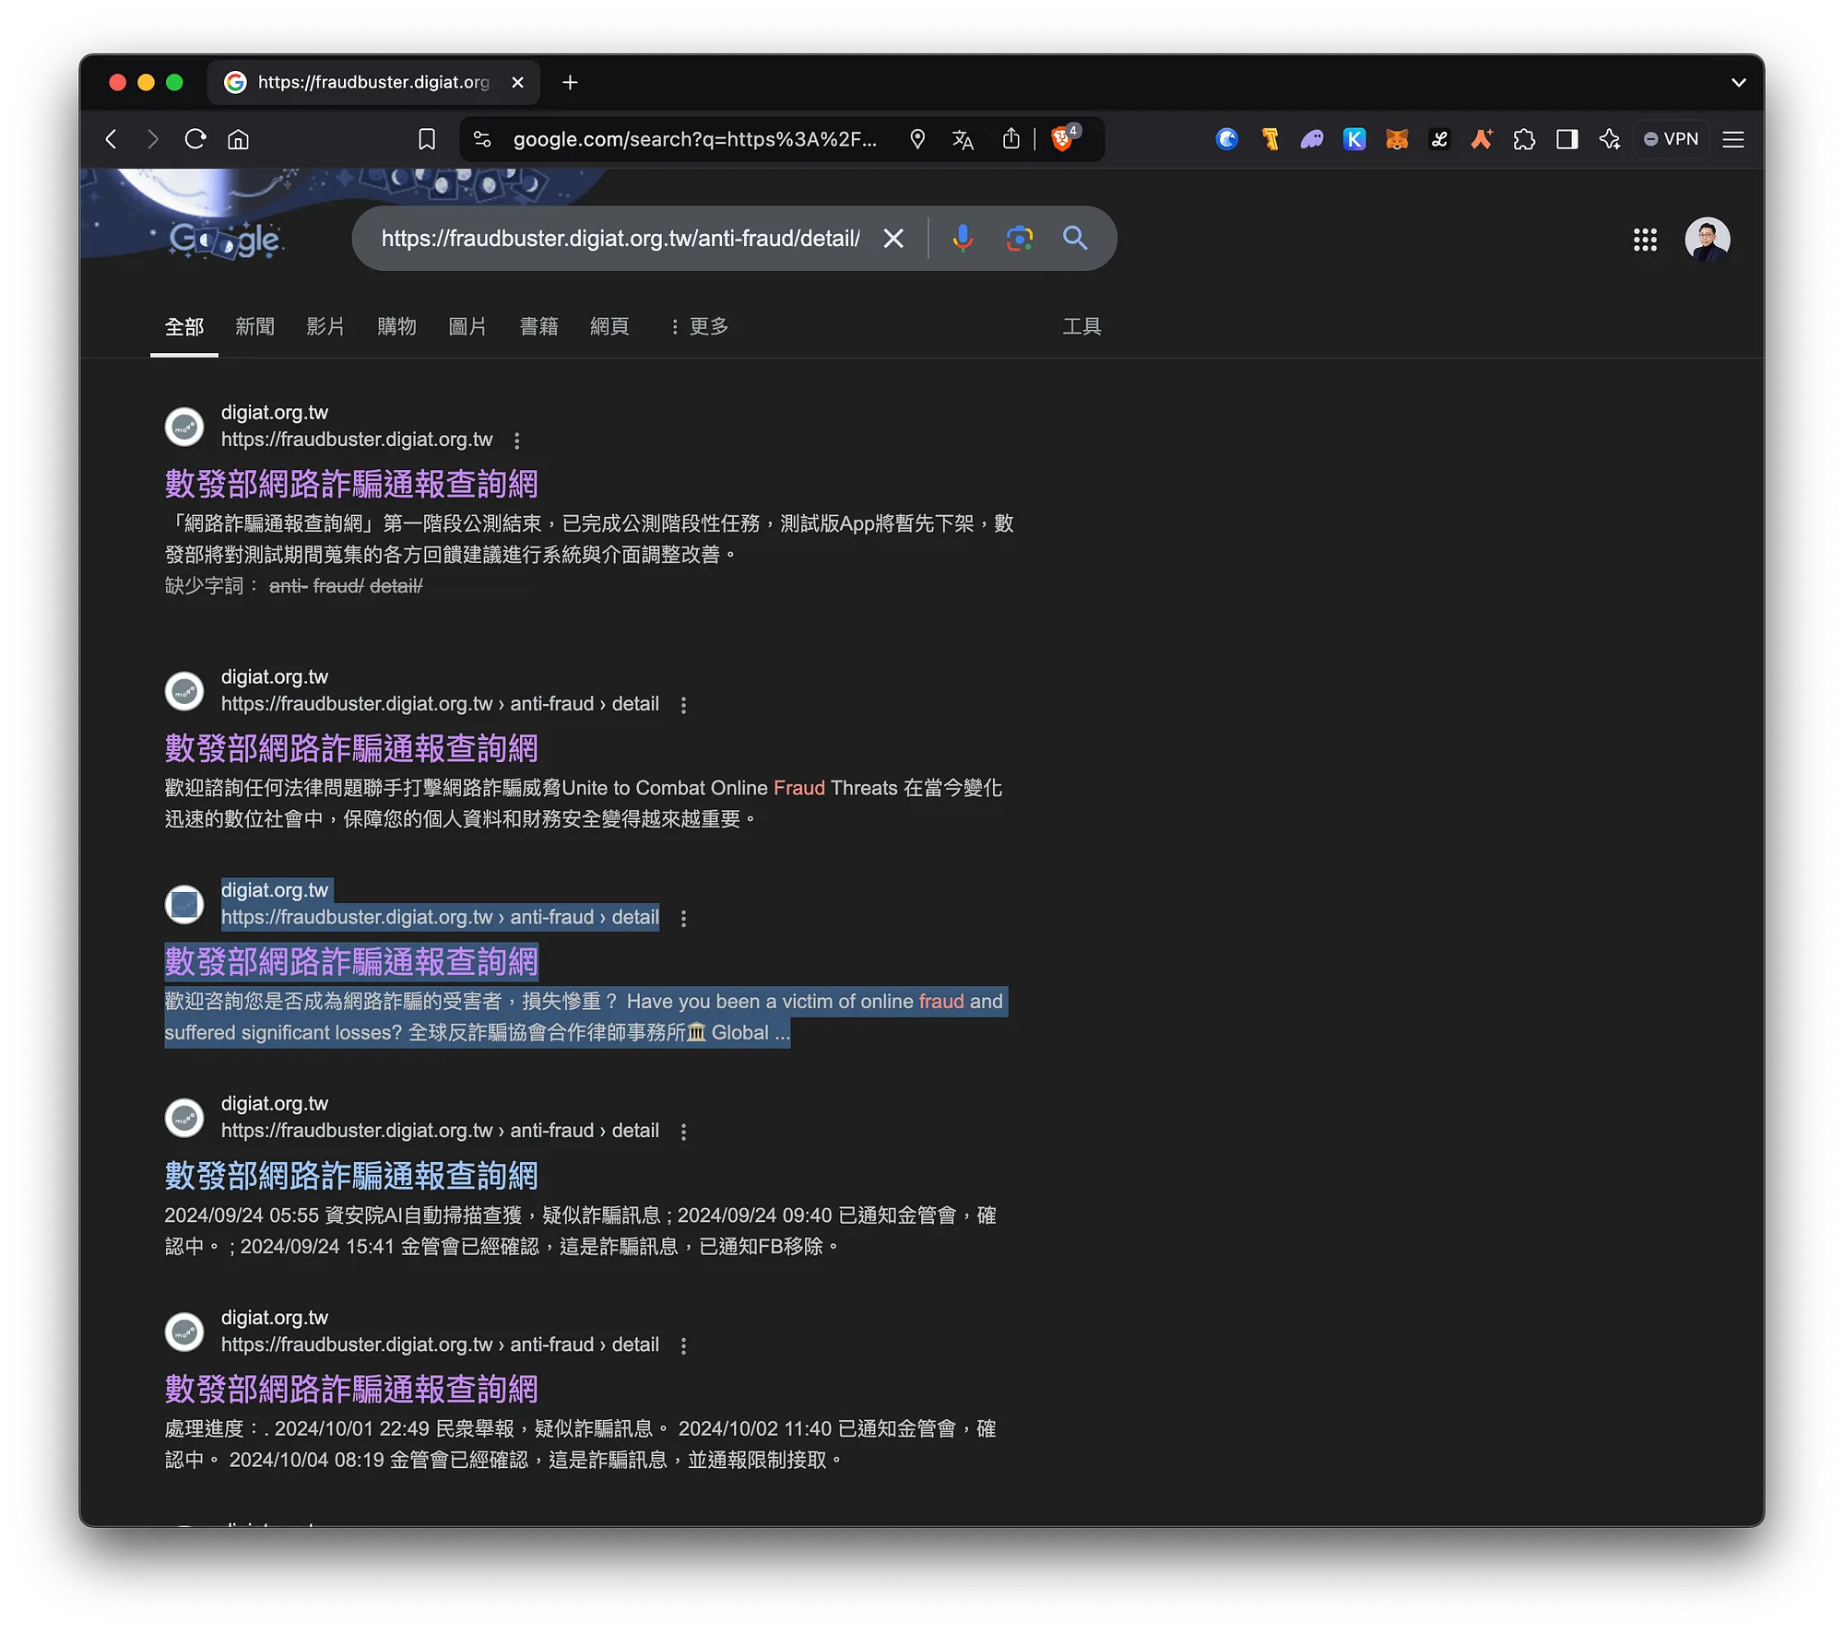This screenshot has height=1632, width=1844.
Task: Open highlighted result about victim of online fraud
Action: click(351, 962)
